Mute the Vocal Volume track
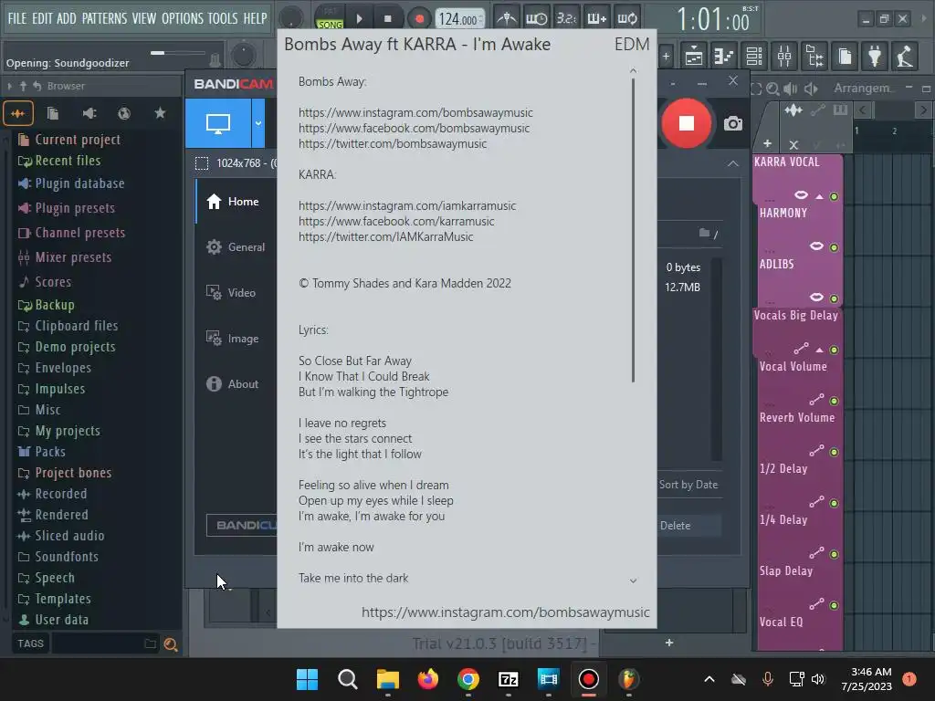 tap(835, 402)
